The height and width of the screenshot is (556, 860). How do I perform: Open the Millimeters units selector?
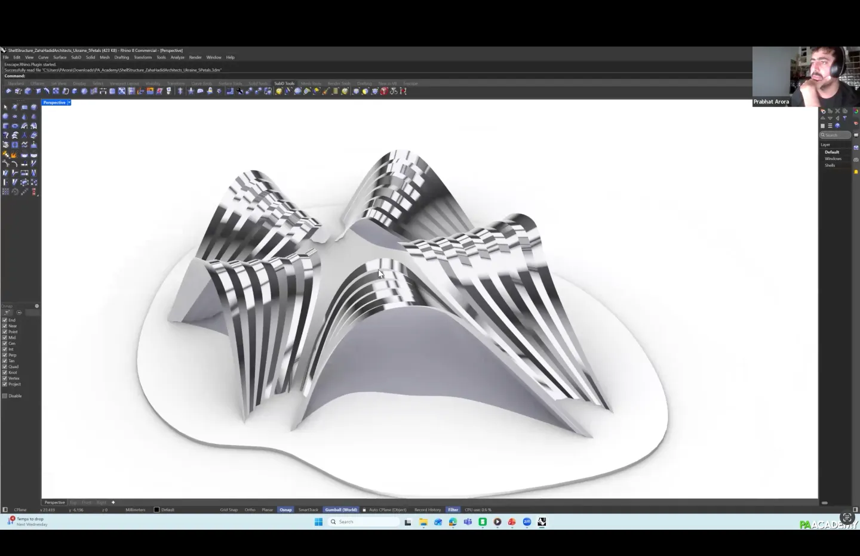(x=136, y=510)
